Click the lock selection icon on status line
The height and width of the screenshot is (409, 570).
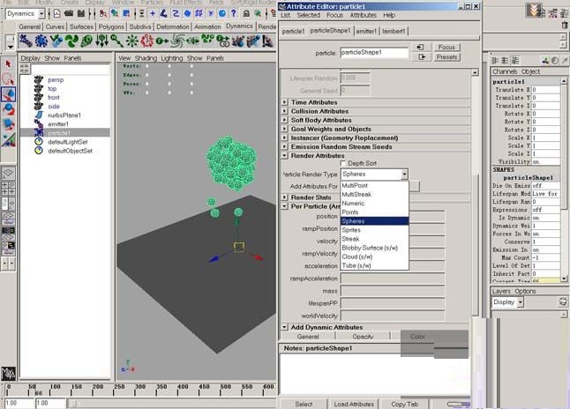pos(246,13)
